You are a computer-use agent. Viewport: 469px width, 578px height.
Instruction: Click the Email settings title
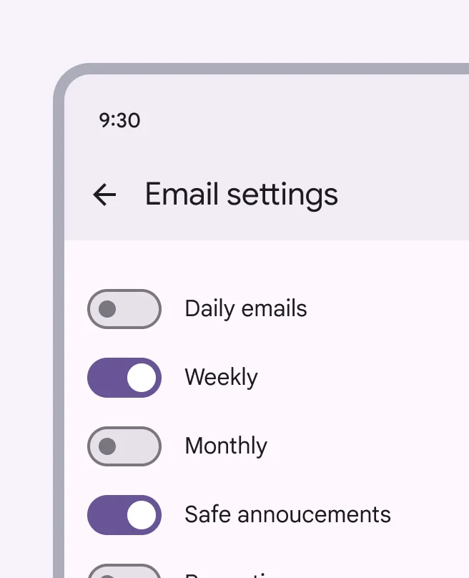241,195
